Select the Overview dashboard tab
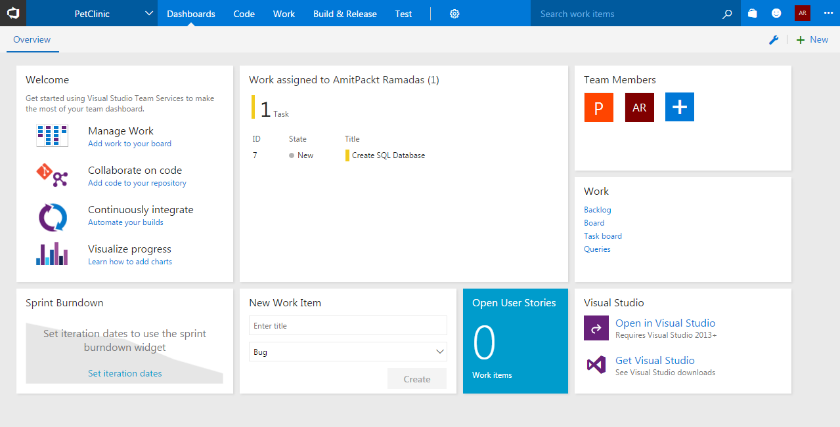The height and width of the screenshot is (427, 840). (32, 39)
